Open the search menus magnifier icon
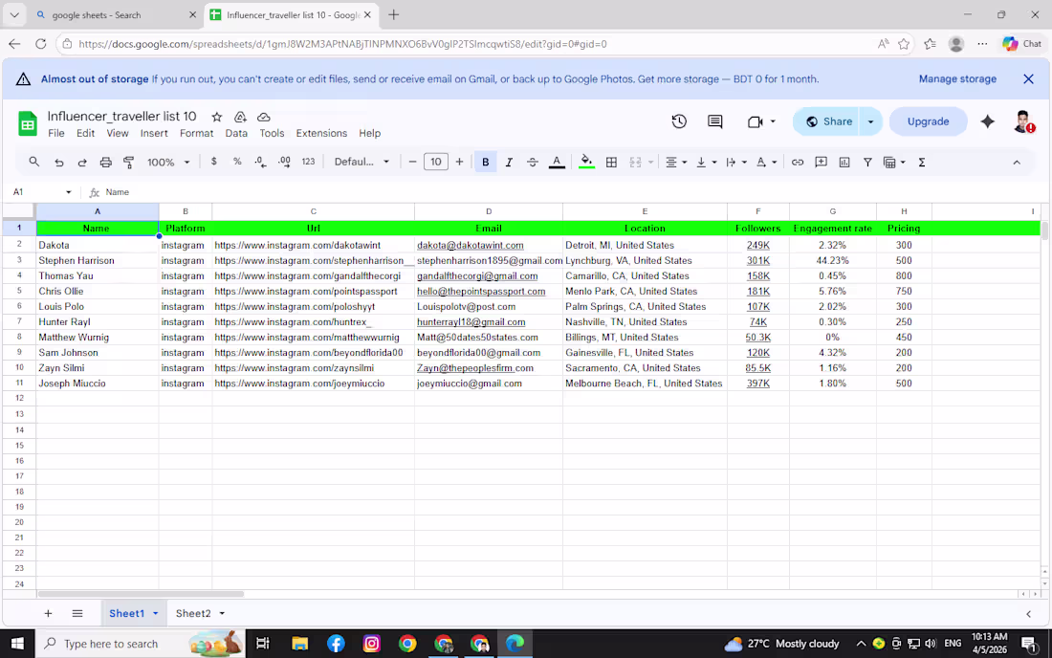 tap(34, 162)
